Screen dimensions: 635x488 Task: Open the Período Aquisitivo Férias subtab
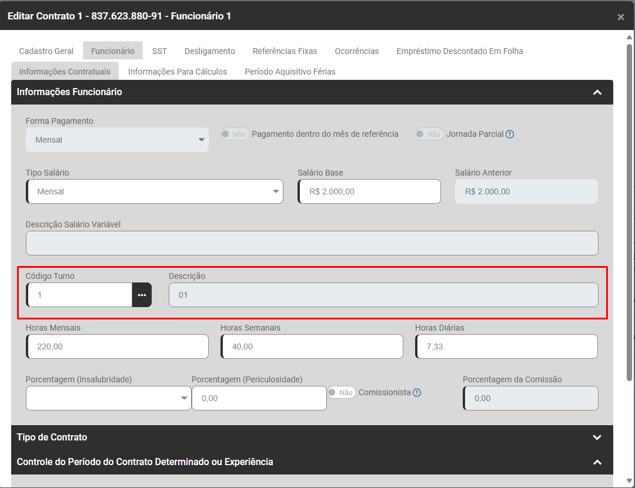290,72
